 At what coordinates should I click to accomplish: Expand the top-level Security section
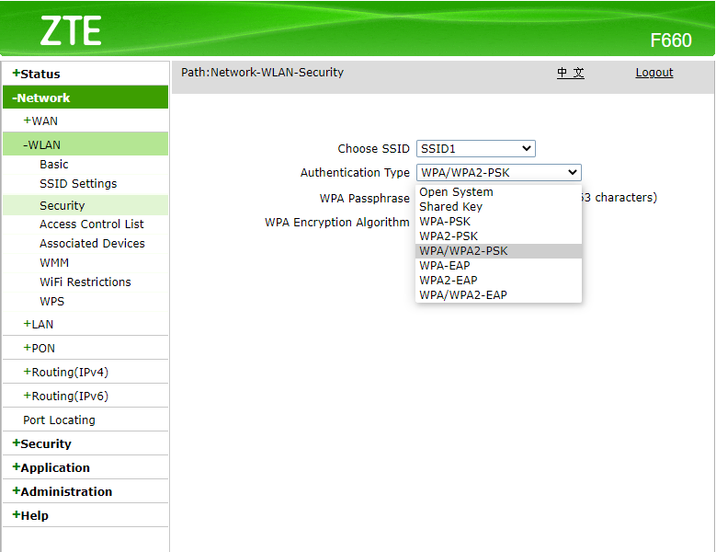(x=42, y=444)
